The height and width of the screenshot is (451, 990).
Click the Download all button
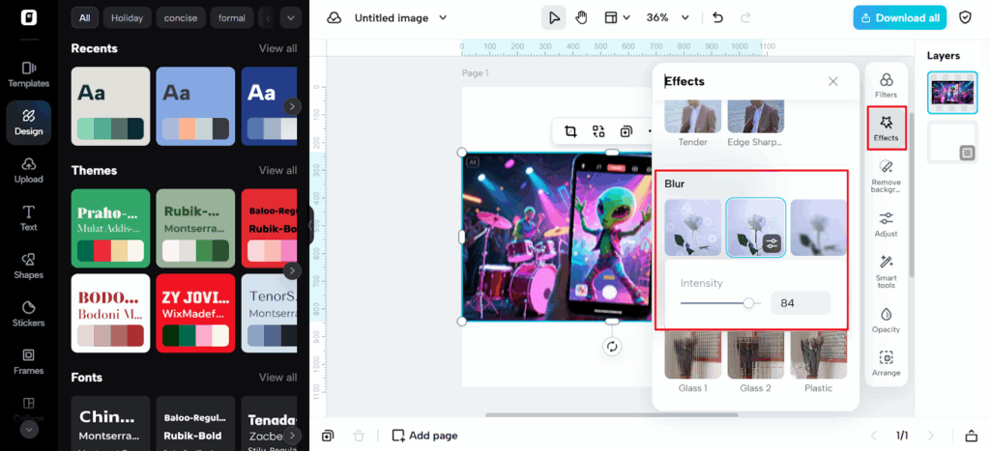pyautogui.click(x=899, y=17)
